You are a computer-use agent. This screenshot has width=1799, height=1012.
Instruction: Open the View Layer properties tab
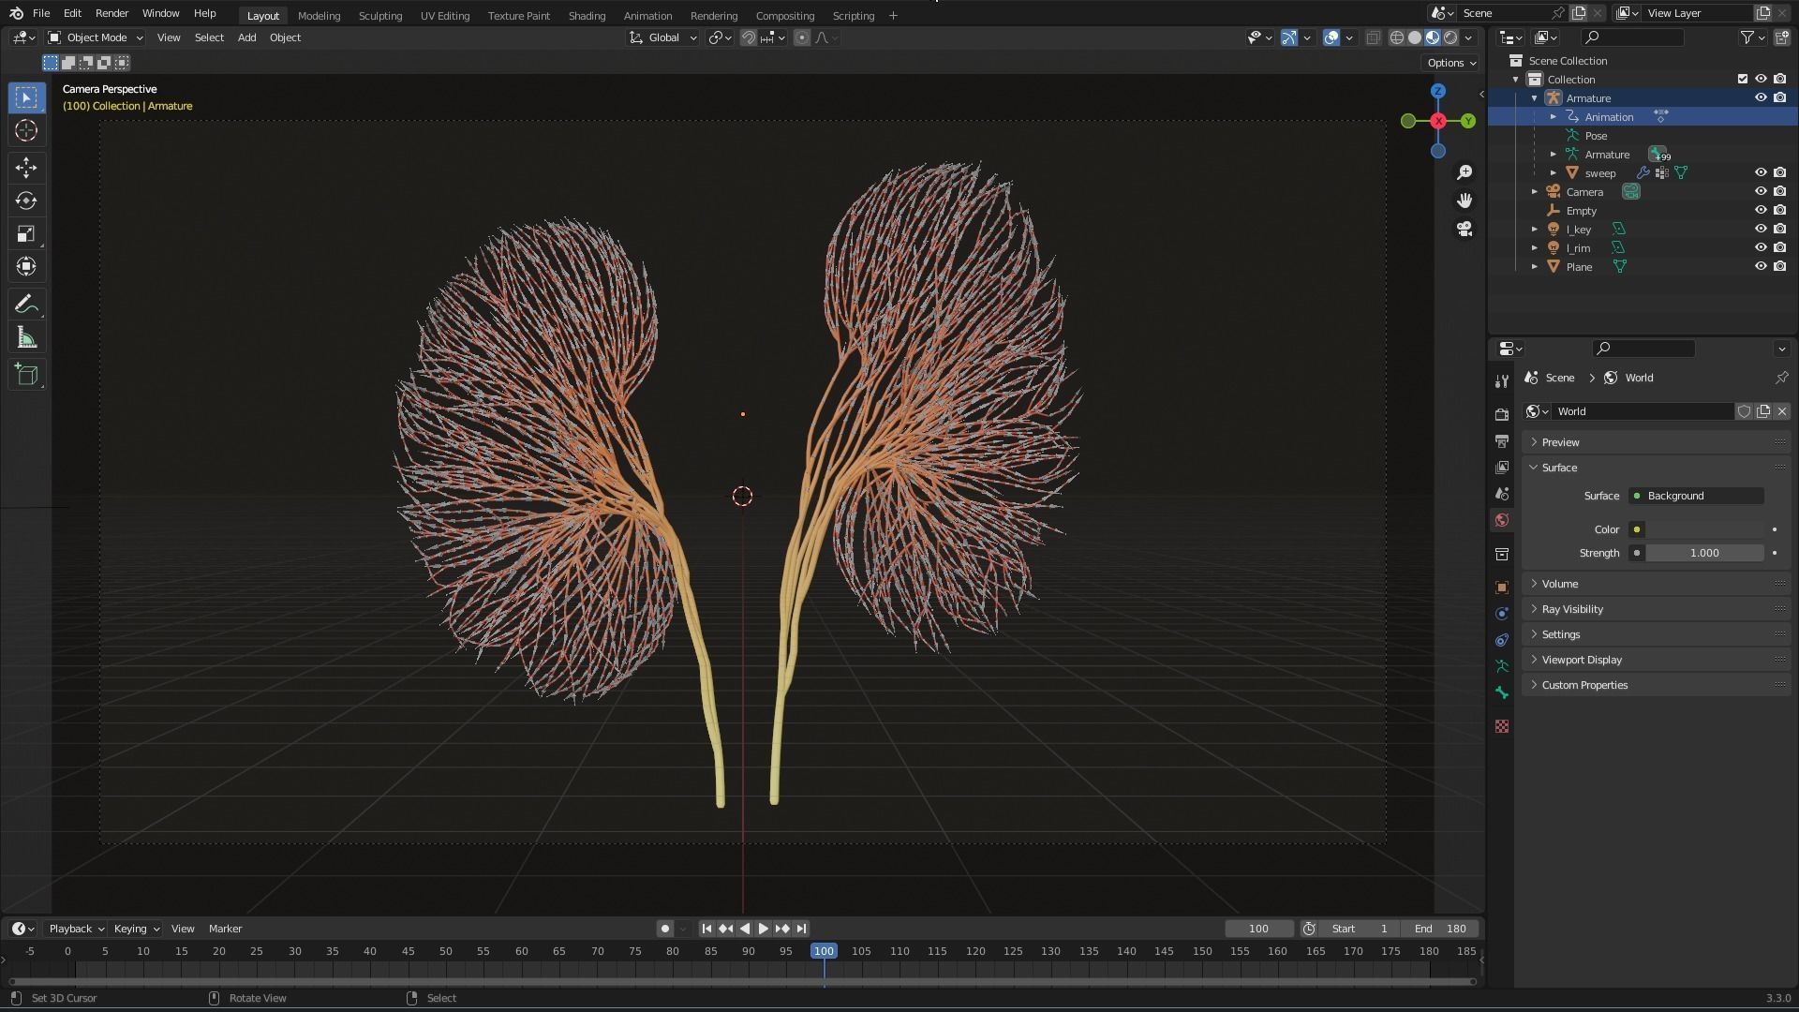click(1502, 467)
